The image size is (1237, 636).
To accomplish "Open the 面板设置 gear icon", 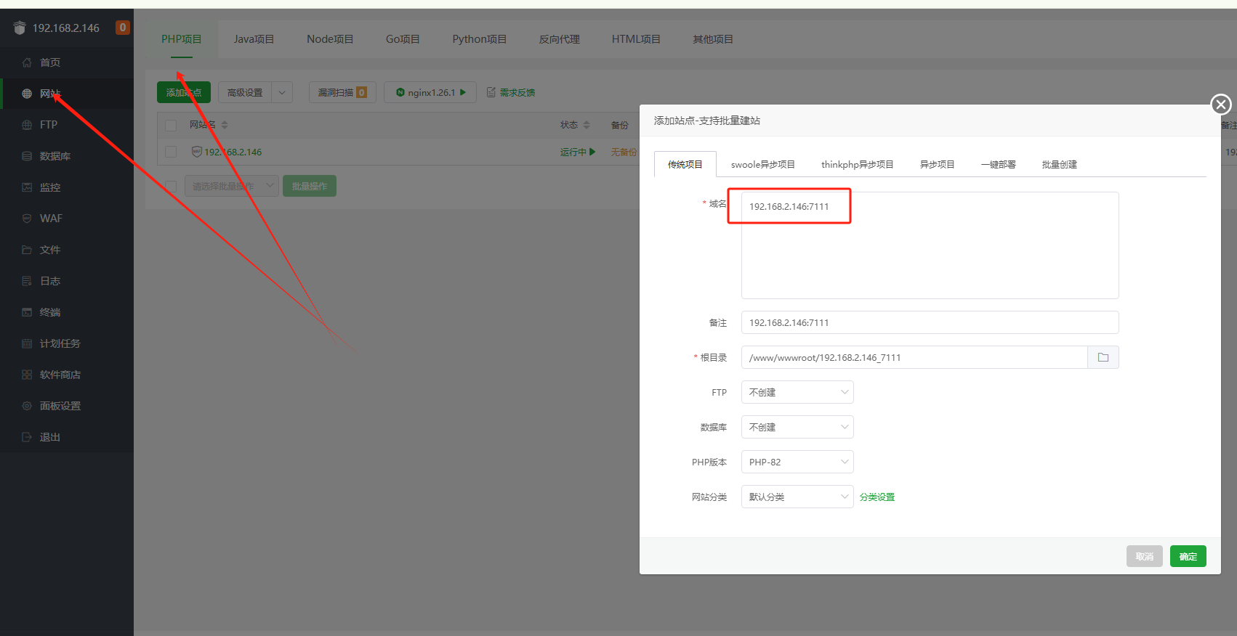I will tap(27, 406).
